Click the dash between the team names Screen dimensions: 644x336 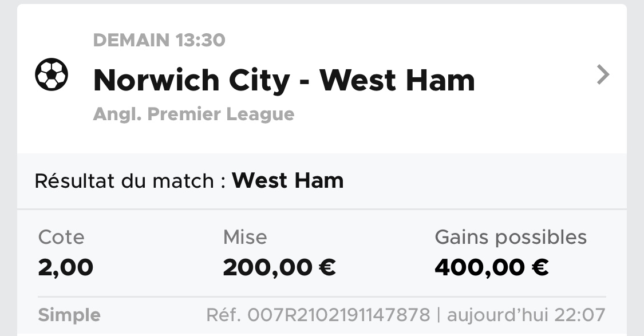[x=305, y=81]
